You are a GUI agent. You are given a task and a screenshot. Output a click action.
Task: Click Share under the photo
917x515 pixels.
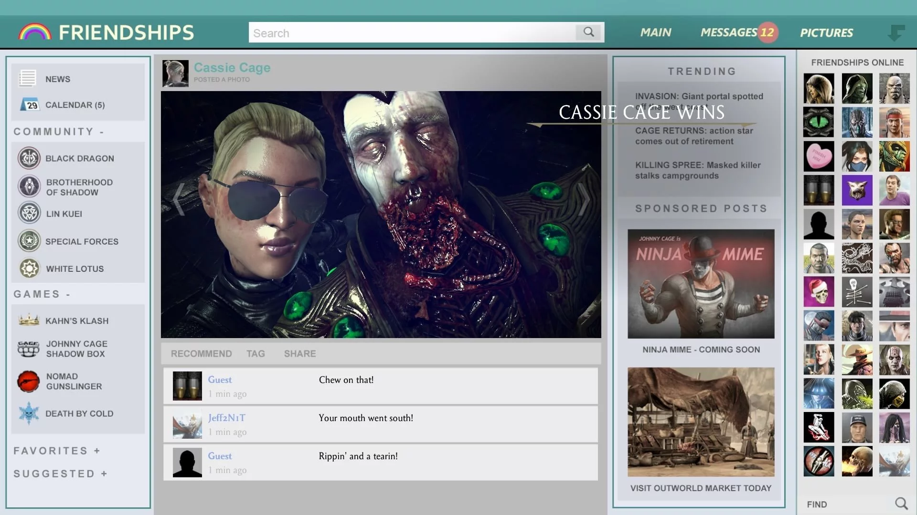[300, 353]
